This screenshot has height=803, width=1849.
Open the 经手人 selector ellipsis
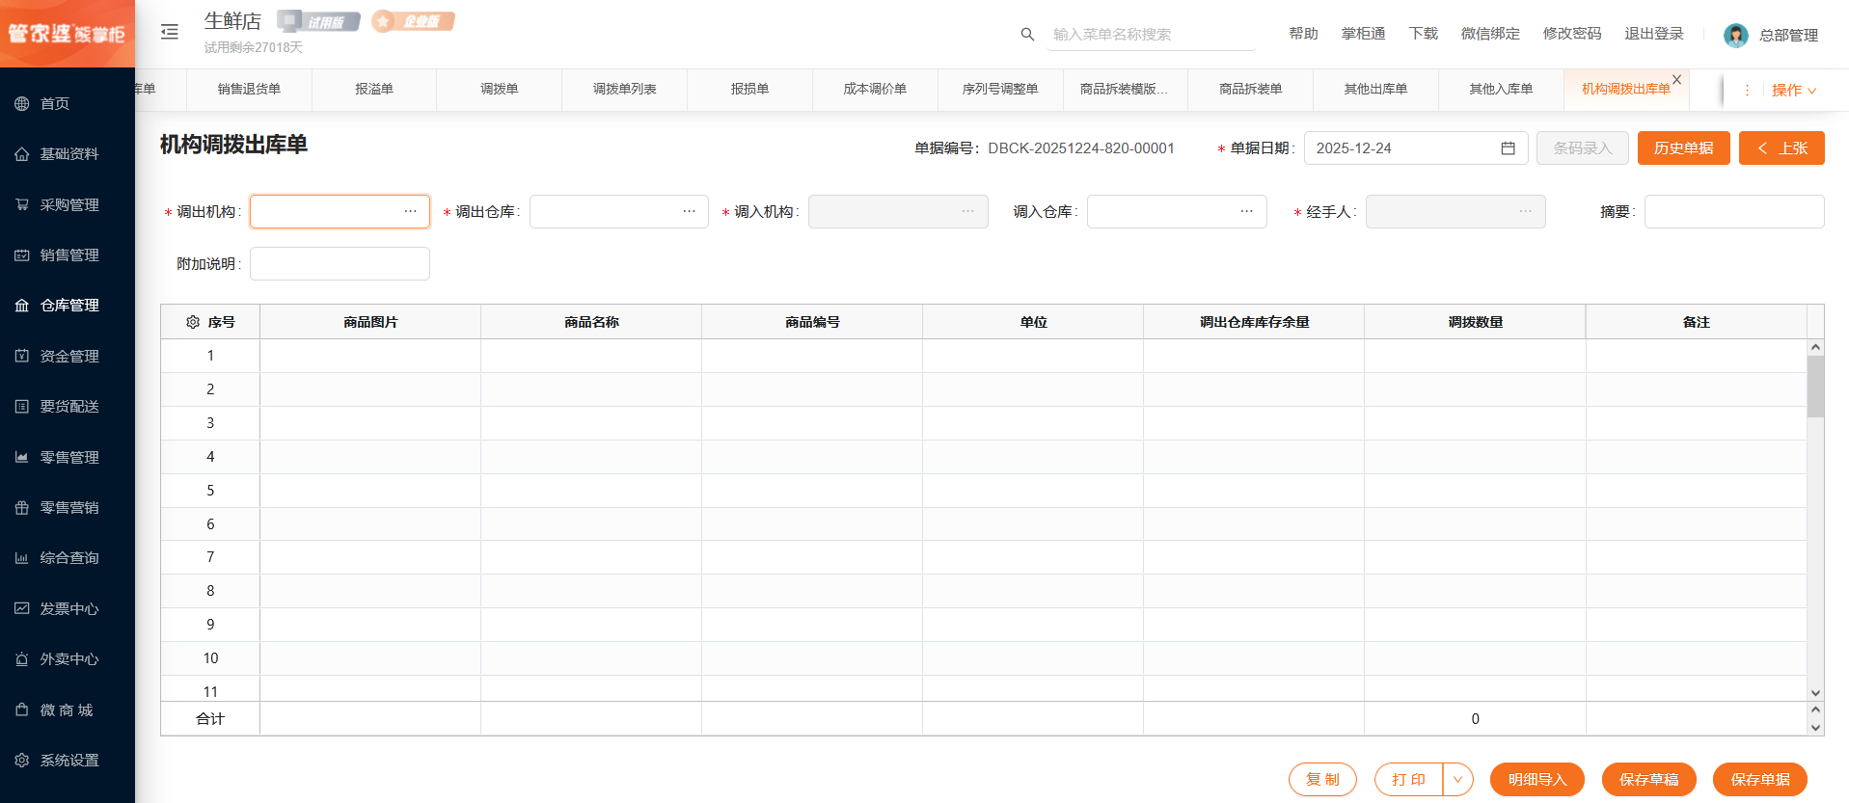click(x=1525, y=211)
